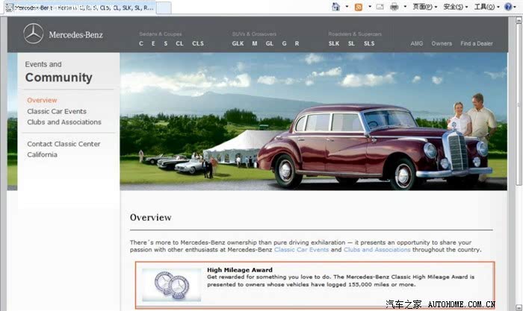The image size is (523, 311).
Task: Click Roadsters & Supercars category heading
Action: tap(355, 34)
